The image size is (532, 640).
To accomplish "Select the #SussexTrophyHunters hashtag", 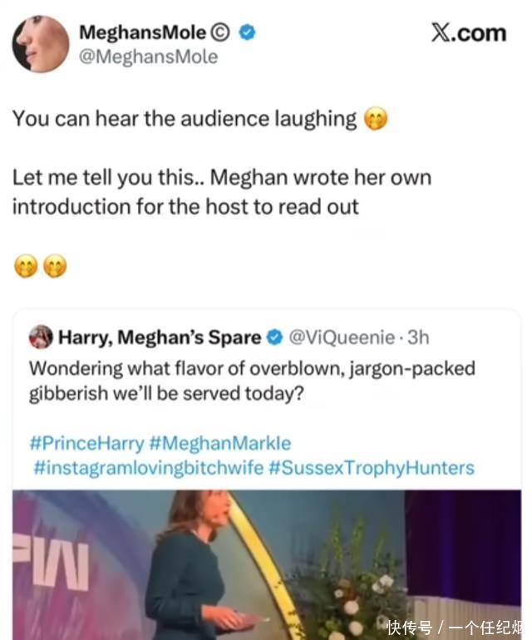I will tap(371, 467).
